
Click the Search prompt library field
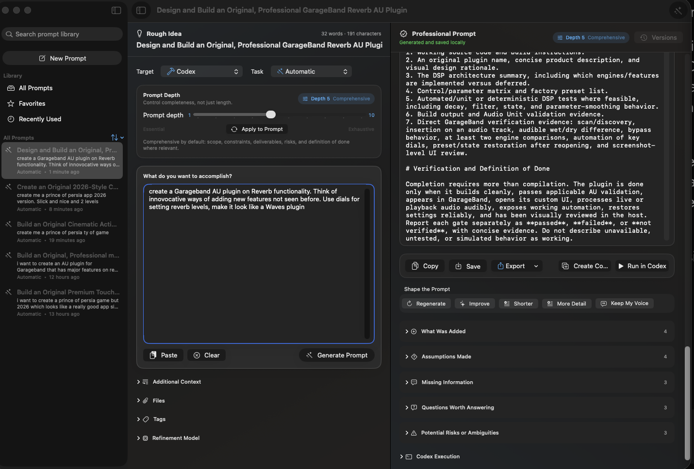click(x=62, y=34)
